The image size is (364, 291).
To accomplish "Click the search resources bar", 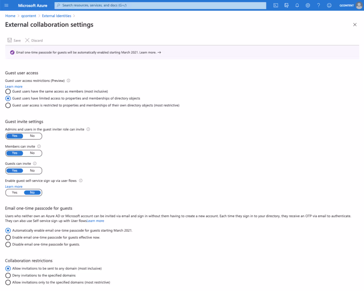I will point(160,5).
